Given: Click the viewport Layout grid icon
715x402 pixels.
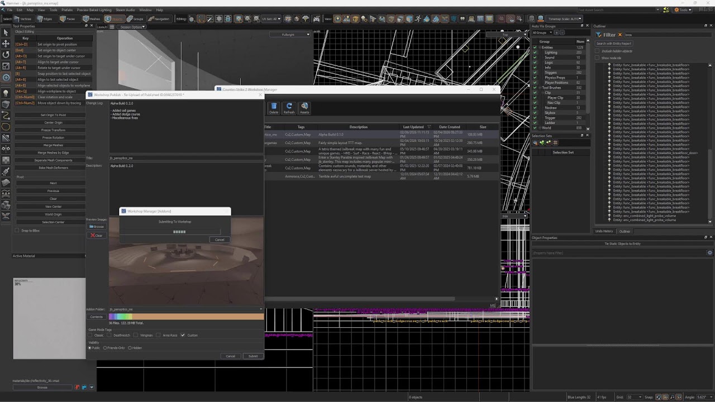Looking at the screenshot, I should (x=112, y=27).
